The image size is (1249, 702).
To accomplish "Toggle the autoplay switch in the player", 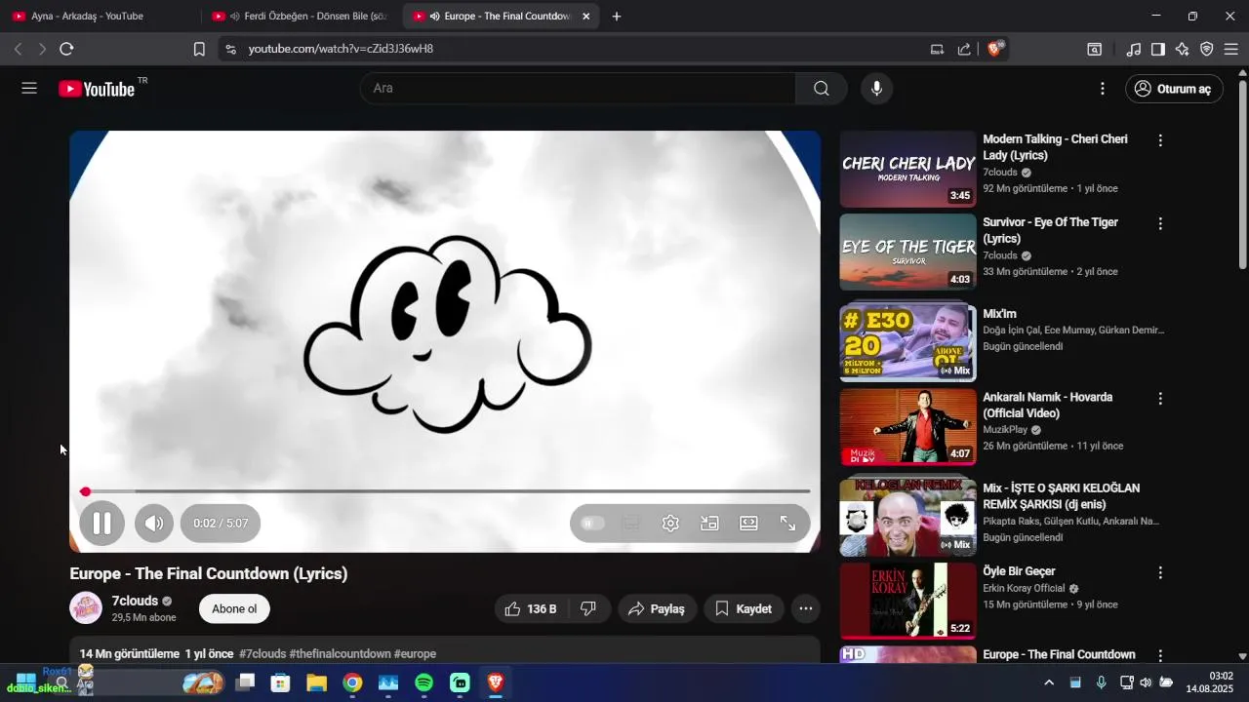I will [592, 524].
